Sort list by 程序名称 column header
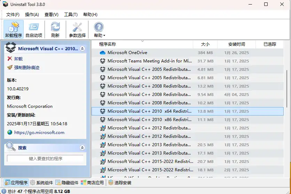This screenshot has height=194, width=291. (142, 44)
